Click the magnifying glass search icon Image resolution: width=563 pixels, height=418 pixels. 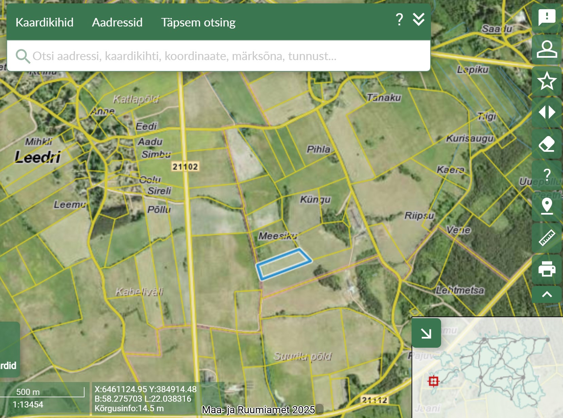pyautogui.click(x=23, y=56)
